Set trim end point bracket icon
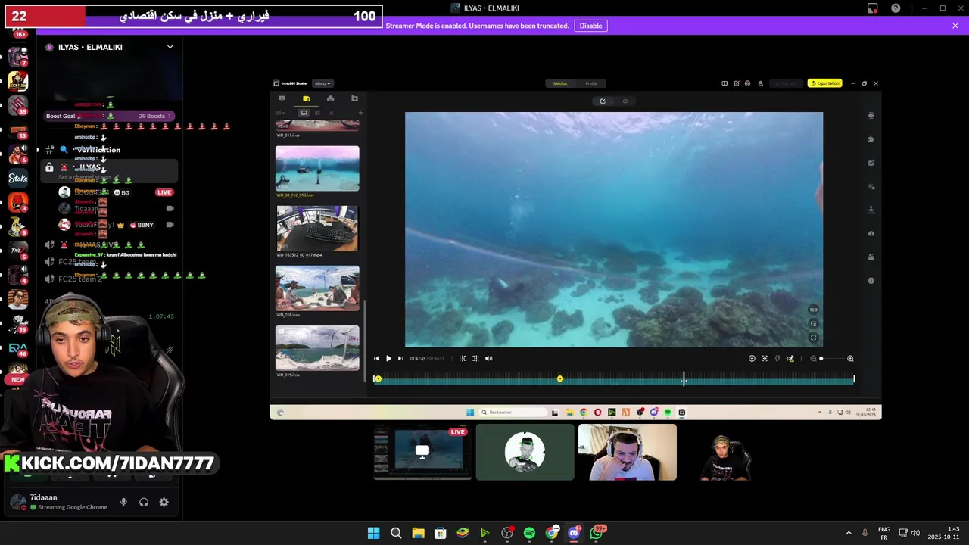The image size is (969, 545). tap(475, 359)
